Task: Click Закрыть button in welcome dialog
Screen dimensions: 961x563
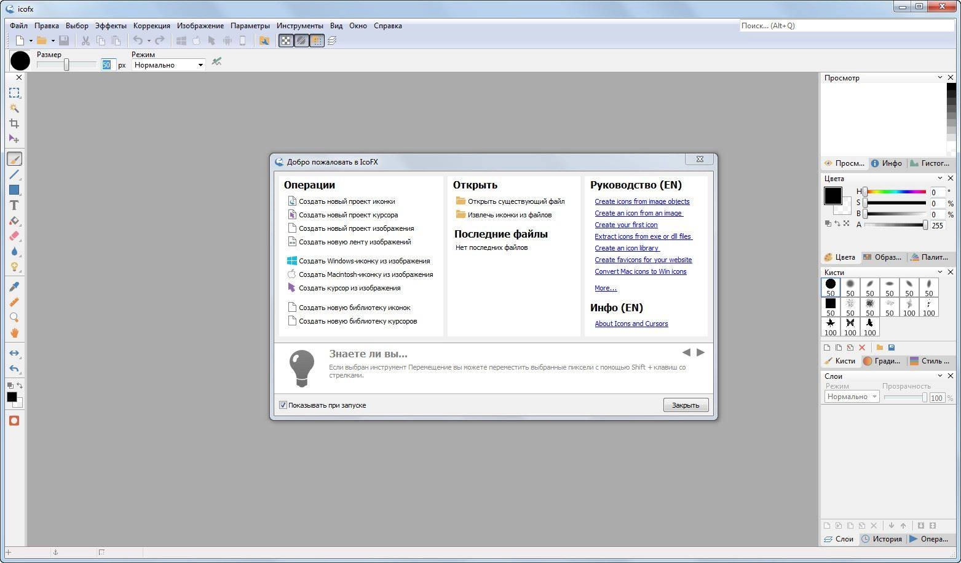Action: 686,405
